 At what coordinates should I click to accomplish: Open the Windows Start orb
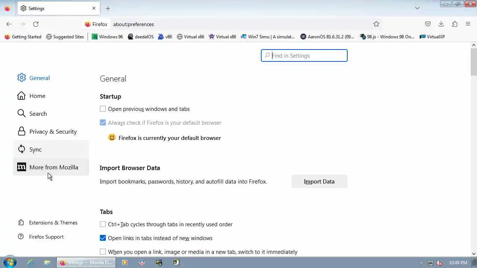pos(10,262)
